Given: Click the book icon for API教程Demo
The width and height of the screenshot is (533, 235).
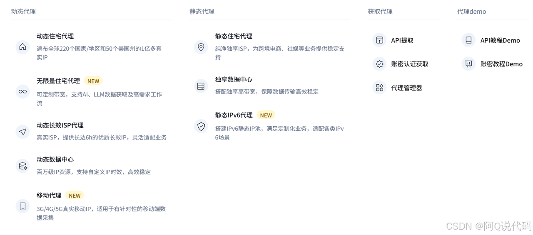Looking at the screenshot, I should coord(468,40).
